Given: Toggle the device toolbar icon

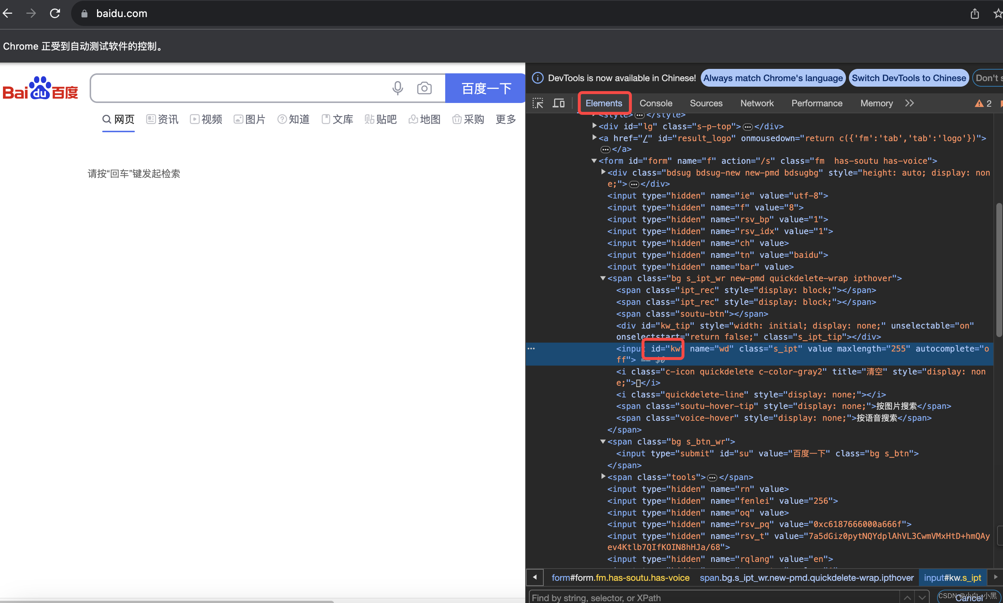Looking at the screenshot, I should pyautogui.click(x=559, y=103).
